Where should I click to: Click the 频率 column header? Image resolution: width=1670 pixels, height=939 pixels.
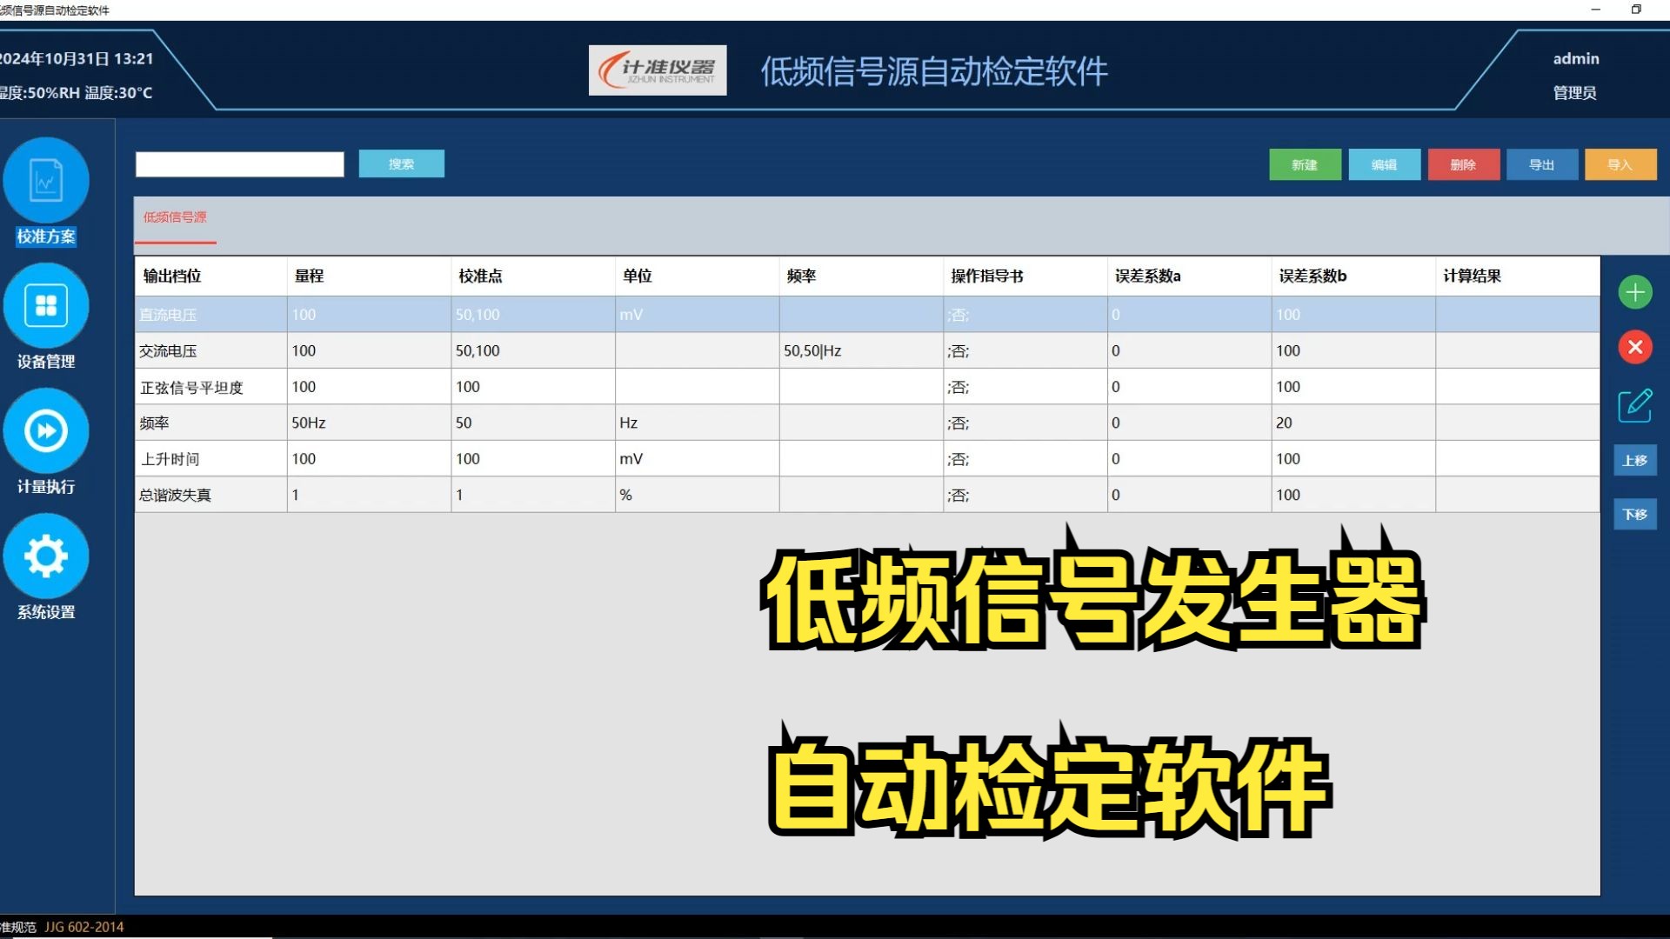pos(861,276)
